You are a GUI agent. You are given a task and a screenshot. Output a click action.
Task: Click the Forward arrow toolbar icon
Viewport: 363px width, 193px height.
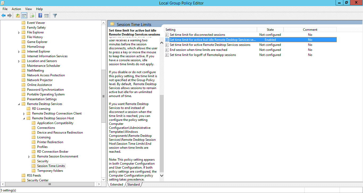click(x=10, y=16)
